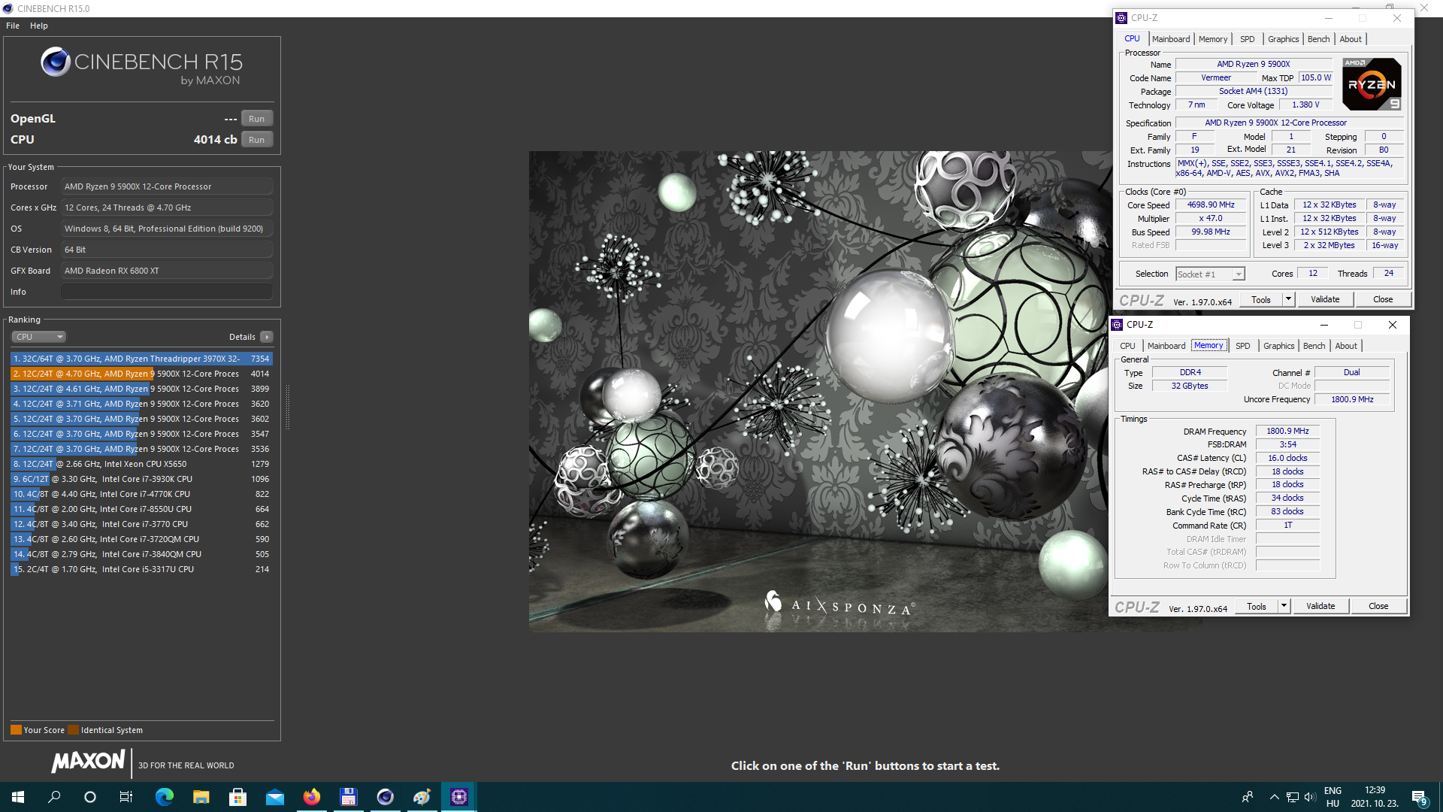This screenshot has height=812, width=1443.
Task: Switch to CPU tab in lower CPU-Z
Action: [x=1127, y=346]
